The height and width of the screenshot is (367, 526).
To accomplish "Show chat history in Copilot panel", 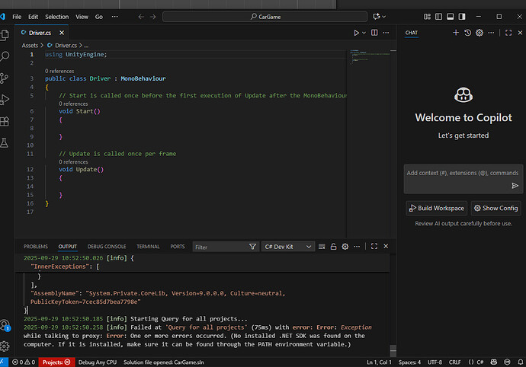I will point(468,33).
